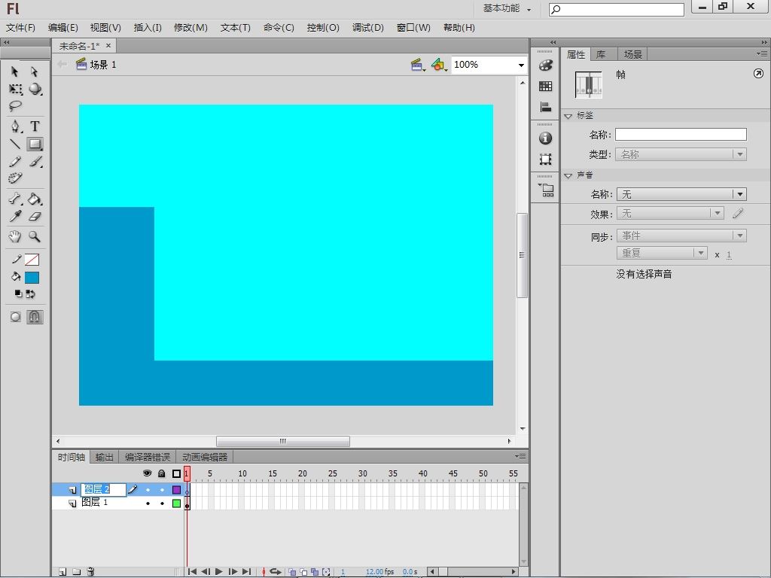This screenshot has height=578, width=771.
Task: Collapse the 标签 section
Action: [568, 116]
